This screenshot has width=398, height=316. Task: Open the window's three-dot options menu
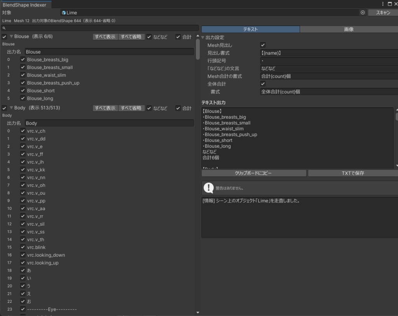[x=383, y=4]
